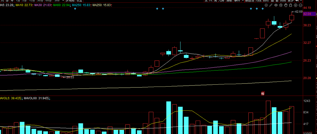317x134 pixels.
Task: Click the 预测 forecast button
Action: point(283,1)
